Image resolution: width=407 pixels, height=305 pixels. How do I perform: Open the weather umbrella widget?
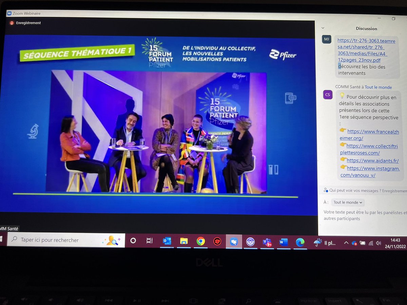325,243
